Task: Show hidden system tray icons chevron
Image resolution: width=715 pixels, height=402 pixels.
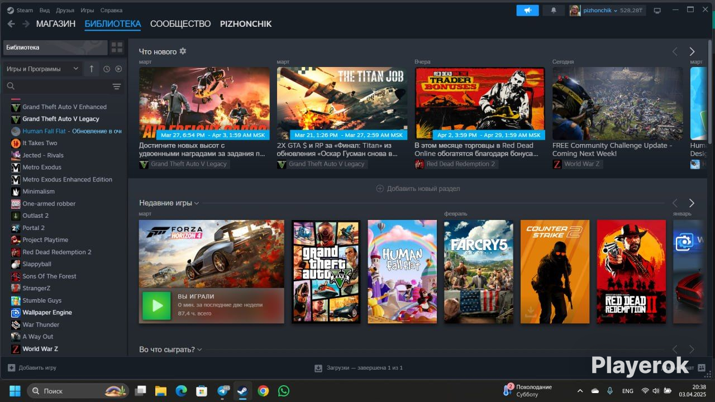Action: tap(580, 391)
